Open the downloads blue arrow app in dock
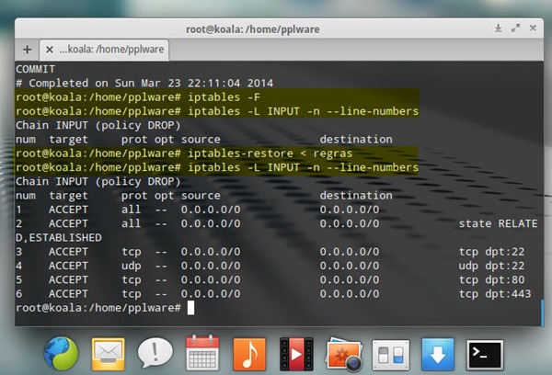 (438, 354)
